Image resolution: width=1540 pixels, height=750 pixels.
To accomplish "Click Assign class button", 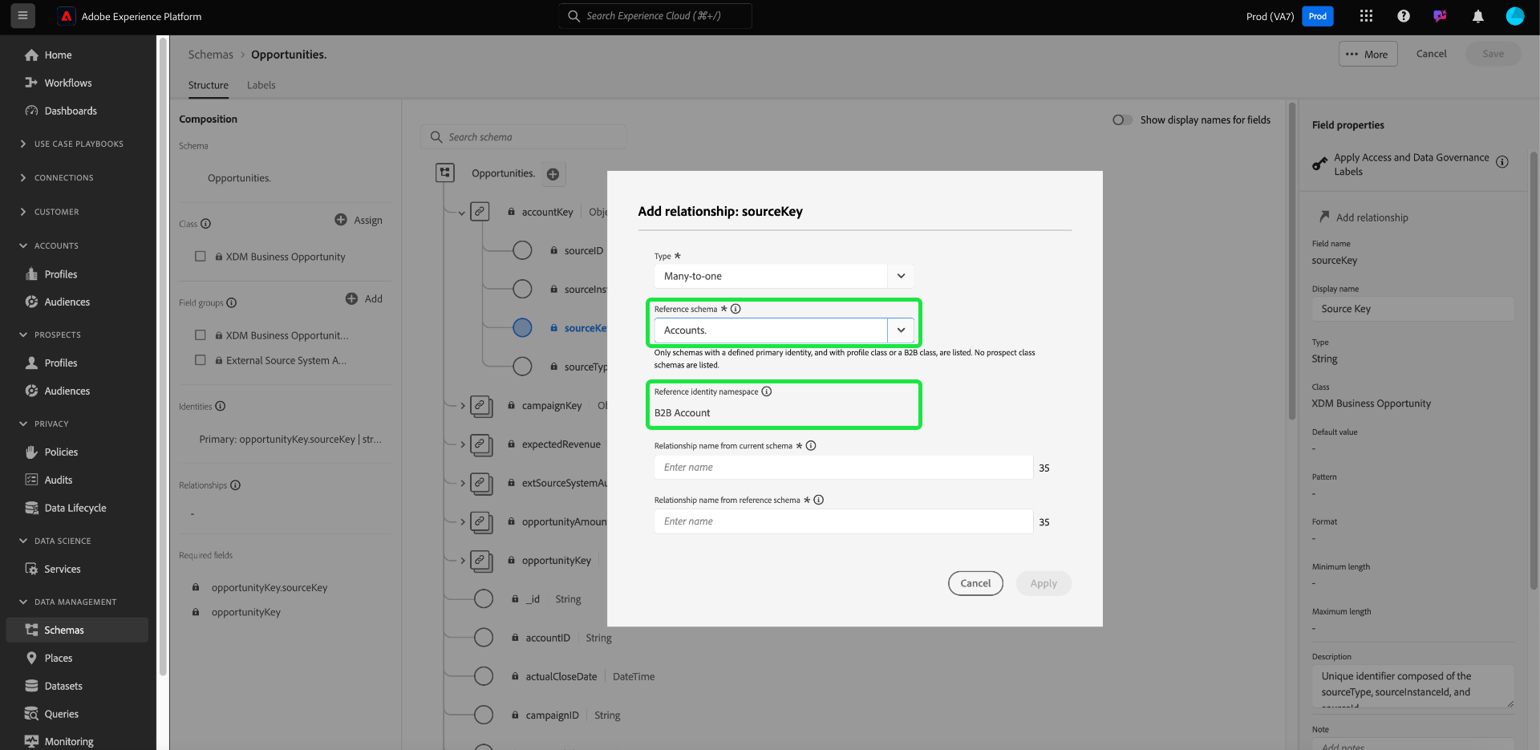I will (359, 220).
